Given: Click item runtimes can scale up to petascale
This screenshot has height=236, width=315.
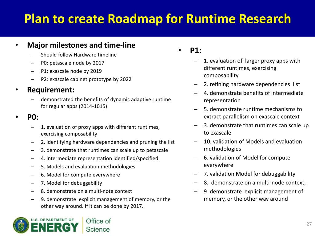Looking at the screenshot, I should [x=104, y=150].
